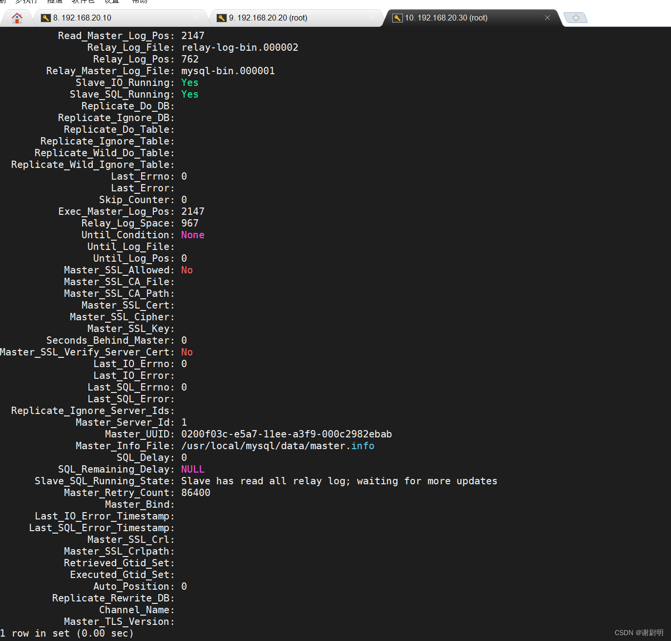Click the Master_SSL_CA_File label
This screenshot has width=671, height=641.
click(x=119, y=282)
